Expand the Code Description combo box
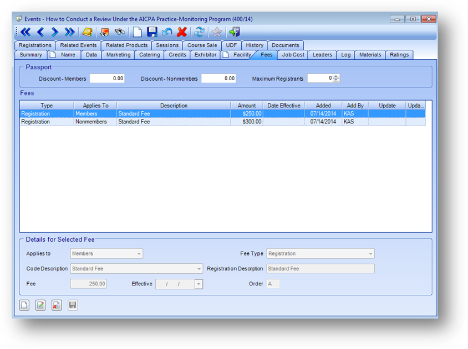468x349 pixels. pos(199,269)
